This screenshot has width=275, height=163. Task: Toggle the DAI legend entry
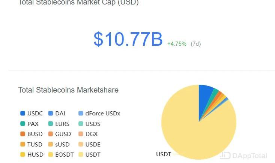click(57, 114)
